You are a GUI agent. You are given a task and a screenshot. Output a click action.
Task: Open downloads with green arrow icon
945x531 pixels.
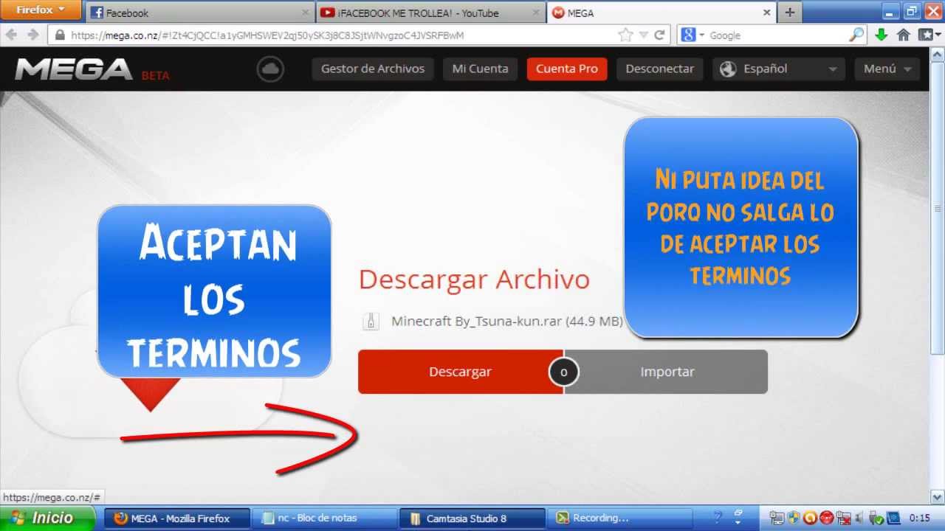pyautogui.click(x=881, y=35)
